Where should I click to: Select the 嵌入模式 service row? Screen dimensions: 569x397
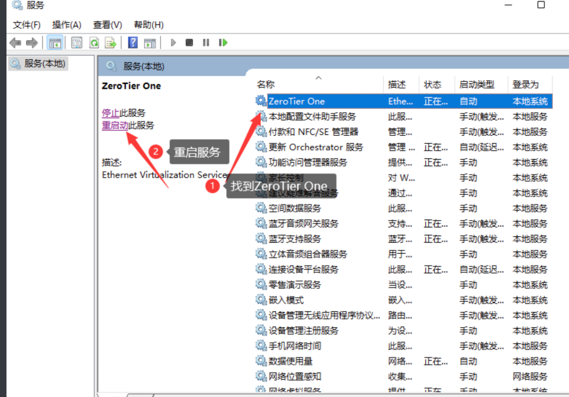point(403,300)
